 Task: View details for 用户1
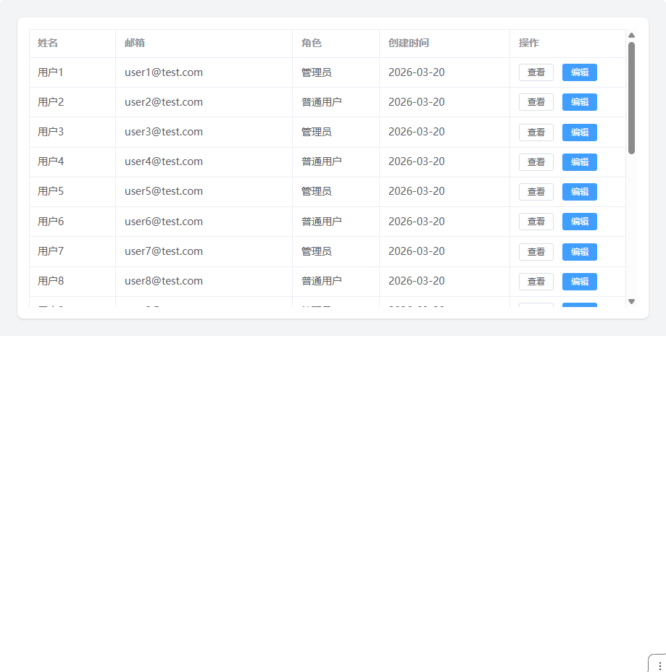[x=536, y=72]
